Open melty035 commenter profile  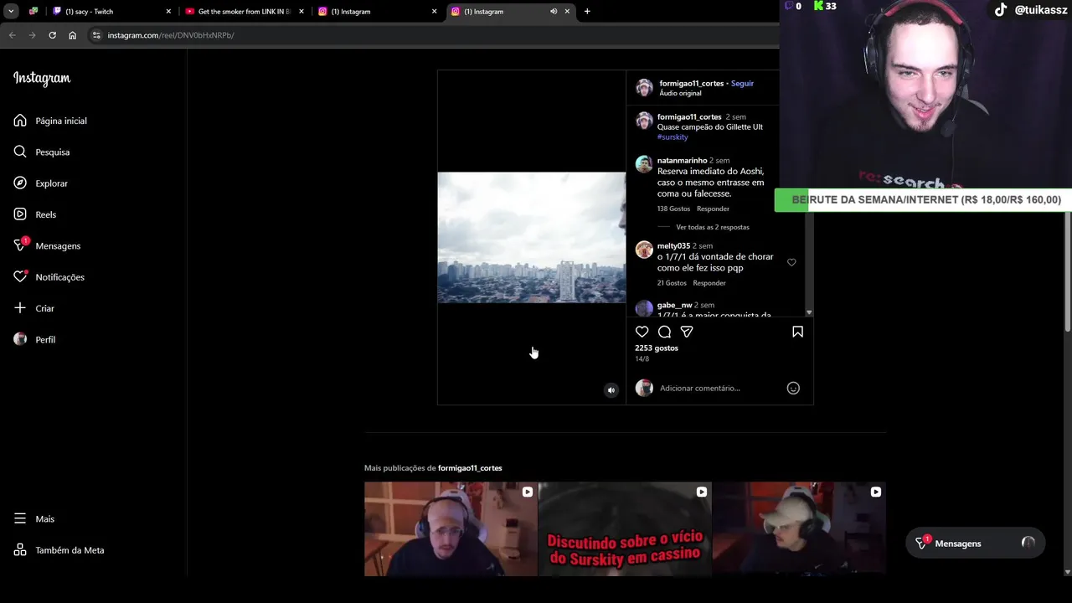click(x=673, y=246)
